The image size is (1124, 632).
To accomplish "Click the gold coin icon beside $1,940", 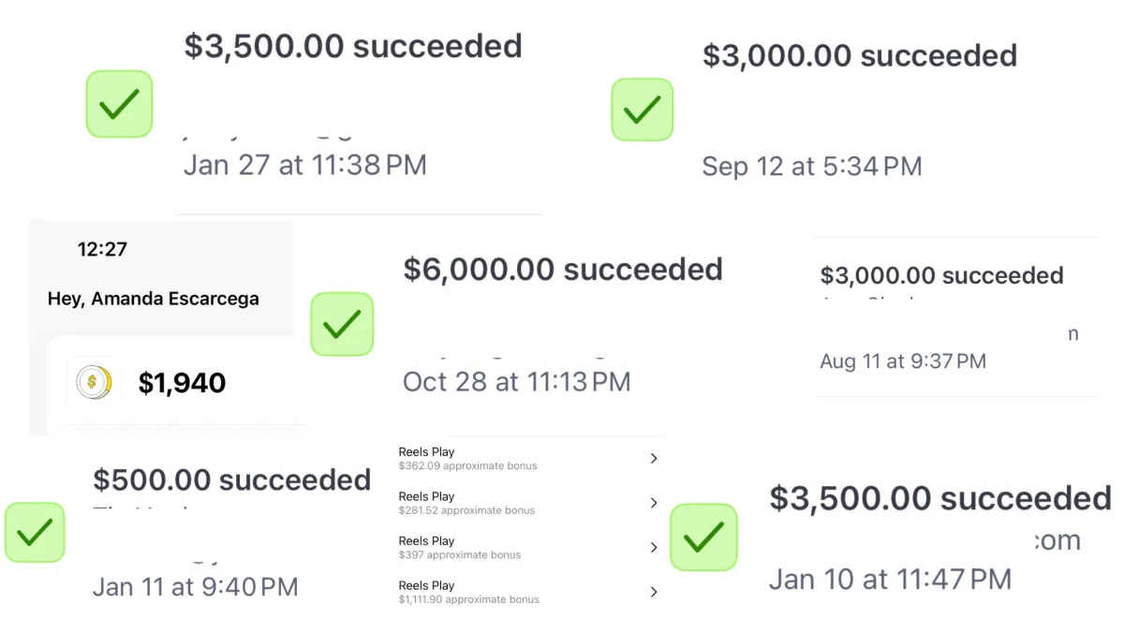I will [x=93, y=382].
